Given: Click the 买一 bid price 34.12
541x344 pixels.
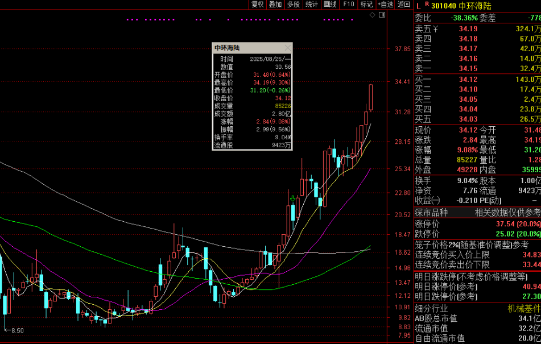Looking at the screenshot, I should [x=468, y=80].
